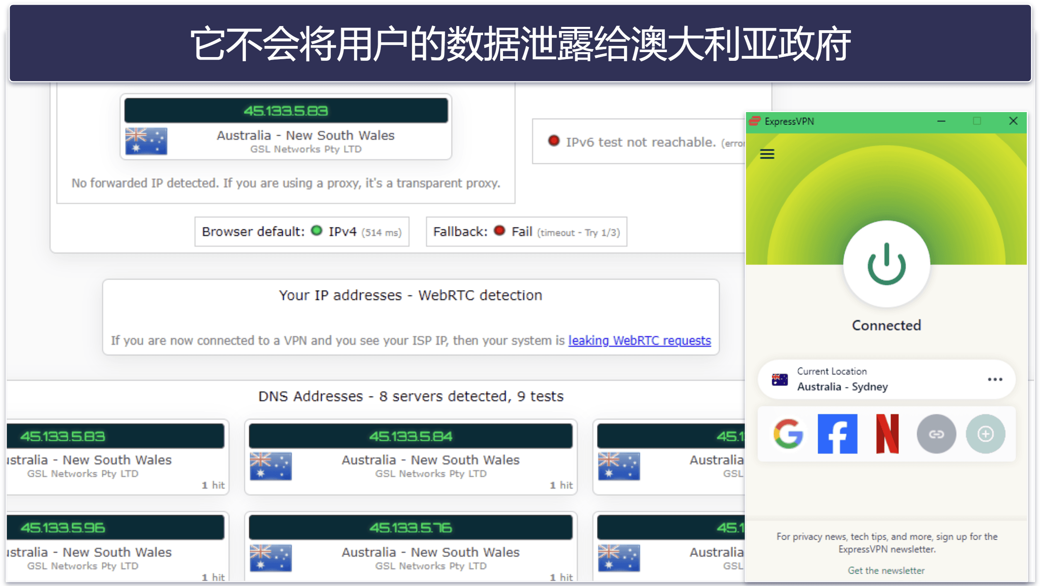Viewport: 1040px width, 586px height.
Task: Click the Australian flag in Current Location
Action: click(x=780, y=379)
